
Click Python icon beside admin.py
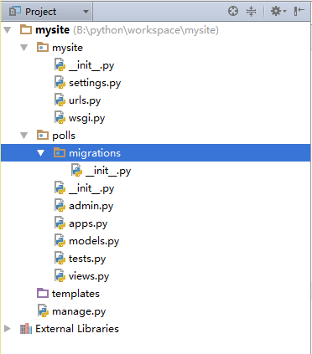[x=60, y=206]
